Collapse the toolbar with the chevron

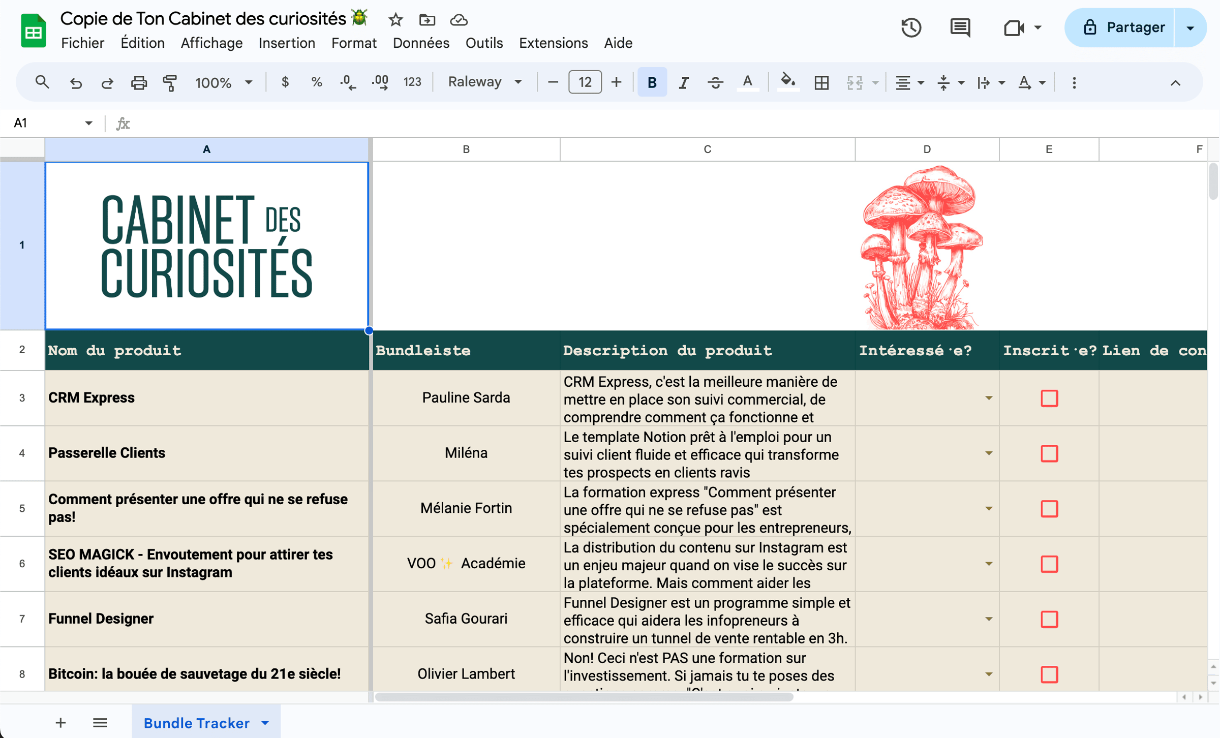1175,83
